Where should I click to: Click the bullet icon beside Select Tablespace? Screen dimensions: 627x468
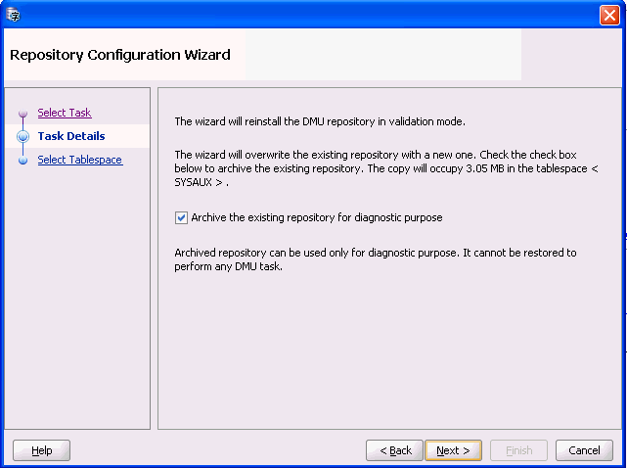(23, 161)
